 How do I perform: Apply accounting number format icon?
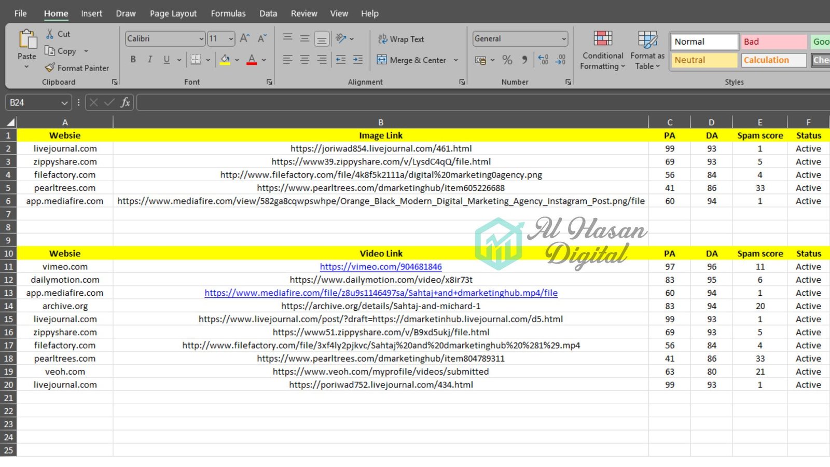point(480,60)
